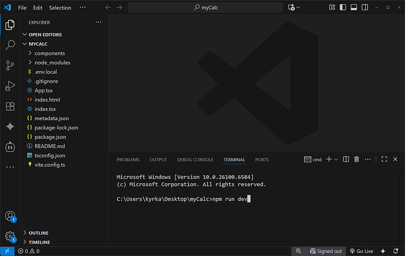Screen dimensions: 405x256
Task: Open the Search view in activity bar
Action: (x=10, y=45)
